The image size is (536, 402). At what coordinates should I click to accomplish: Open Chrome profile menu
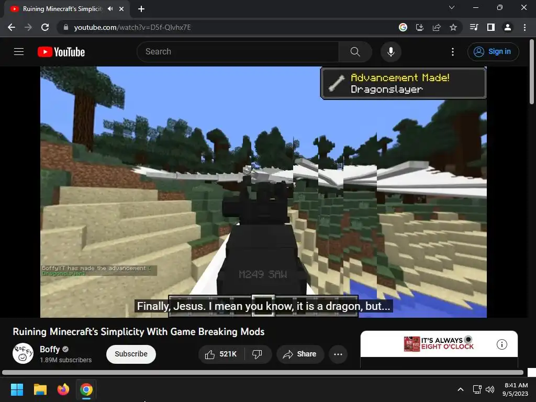point(508,27)
